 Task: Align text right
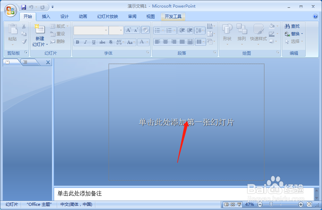coord(174,42)
